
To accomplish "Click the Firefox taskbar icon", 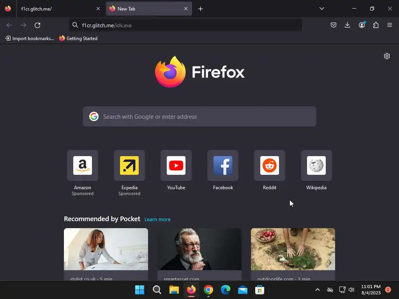I will (191, 290).
